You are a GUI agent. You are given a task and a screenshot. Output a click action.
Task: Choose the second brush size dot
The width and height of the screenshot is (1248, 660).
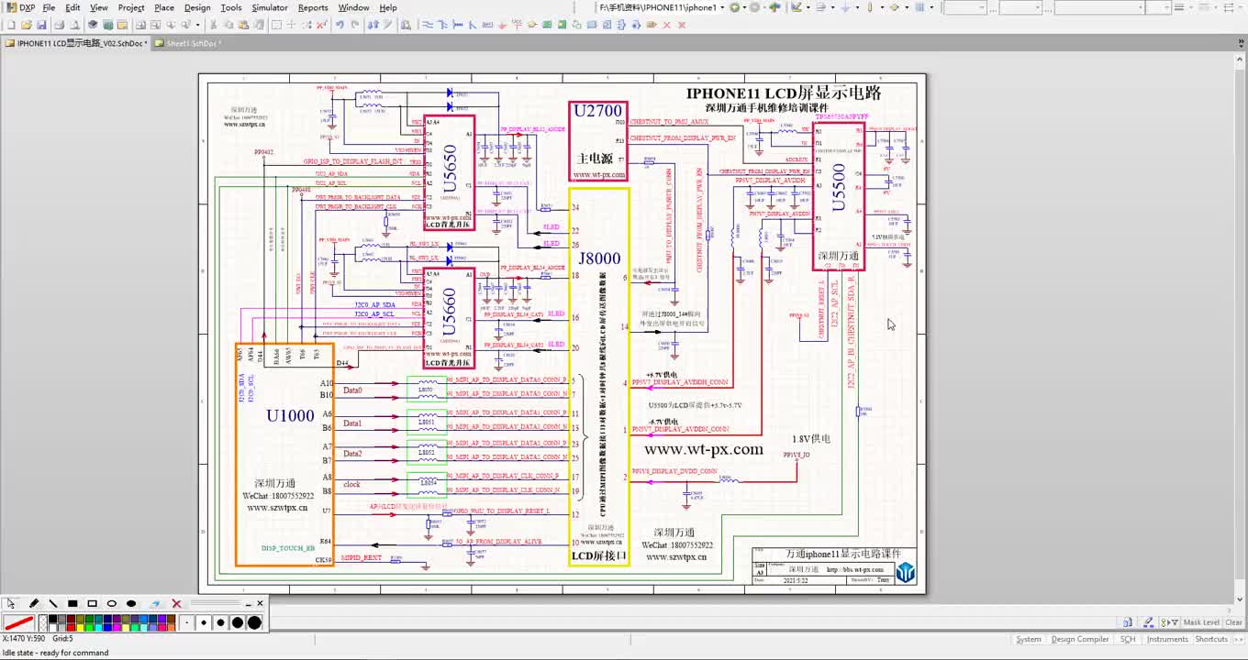click(204, 622)
